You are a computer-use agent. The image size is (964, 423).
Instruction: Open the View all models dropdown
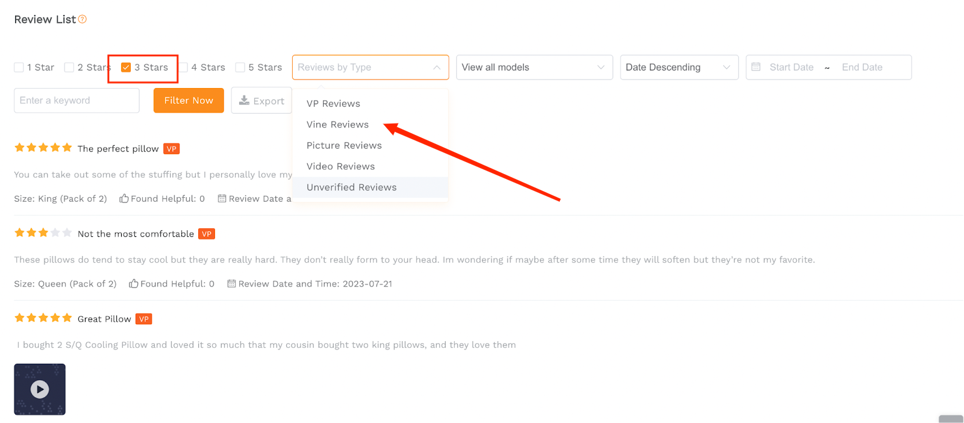pyautogui.click(x=534, y=67)
